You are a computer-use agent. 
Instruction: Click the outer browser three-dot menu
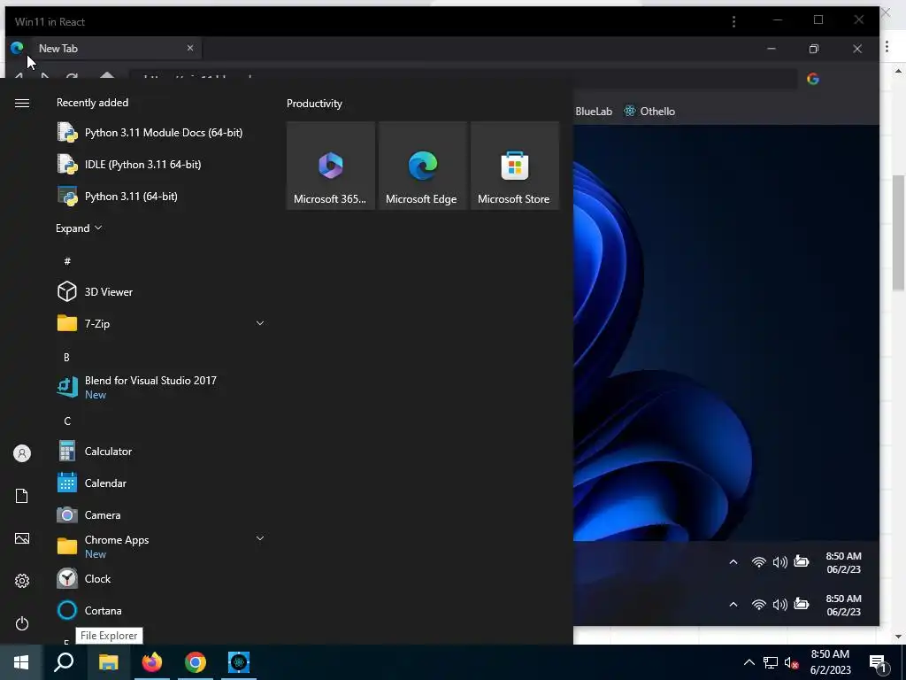(887, 47)
